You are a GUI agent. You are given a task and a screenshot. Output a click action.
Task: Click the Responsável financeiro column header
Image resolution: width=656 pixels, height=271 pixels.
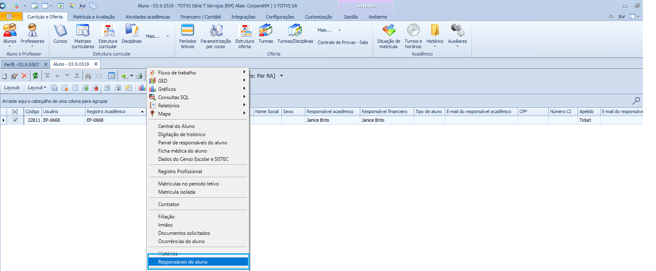[387, 111]
